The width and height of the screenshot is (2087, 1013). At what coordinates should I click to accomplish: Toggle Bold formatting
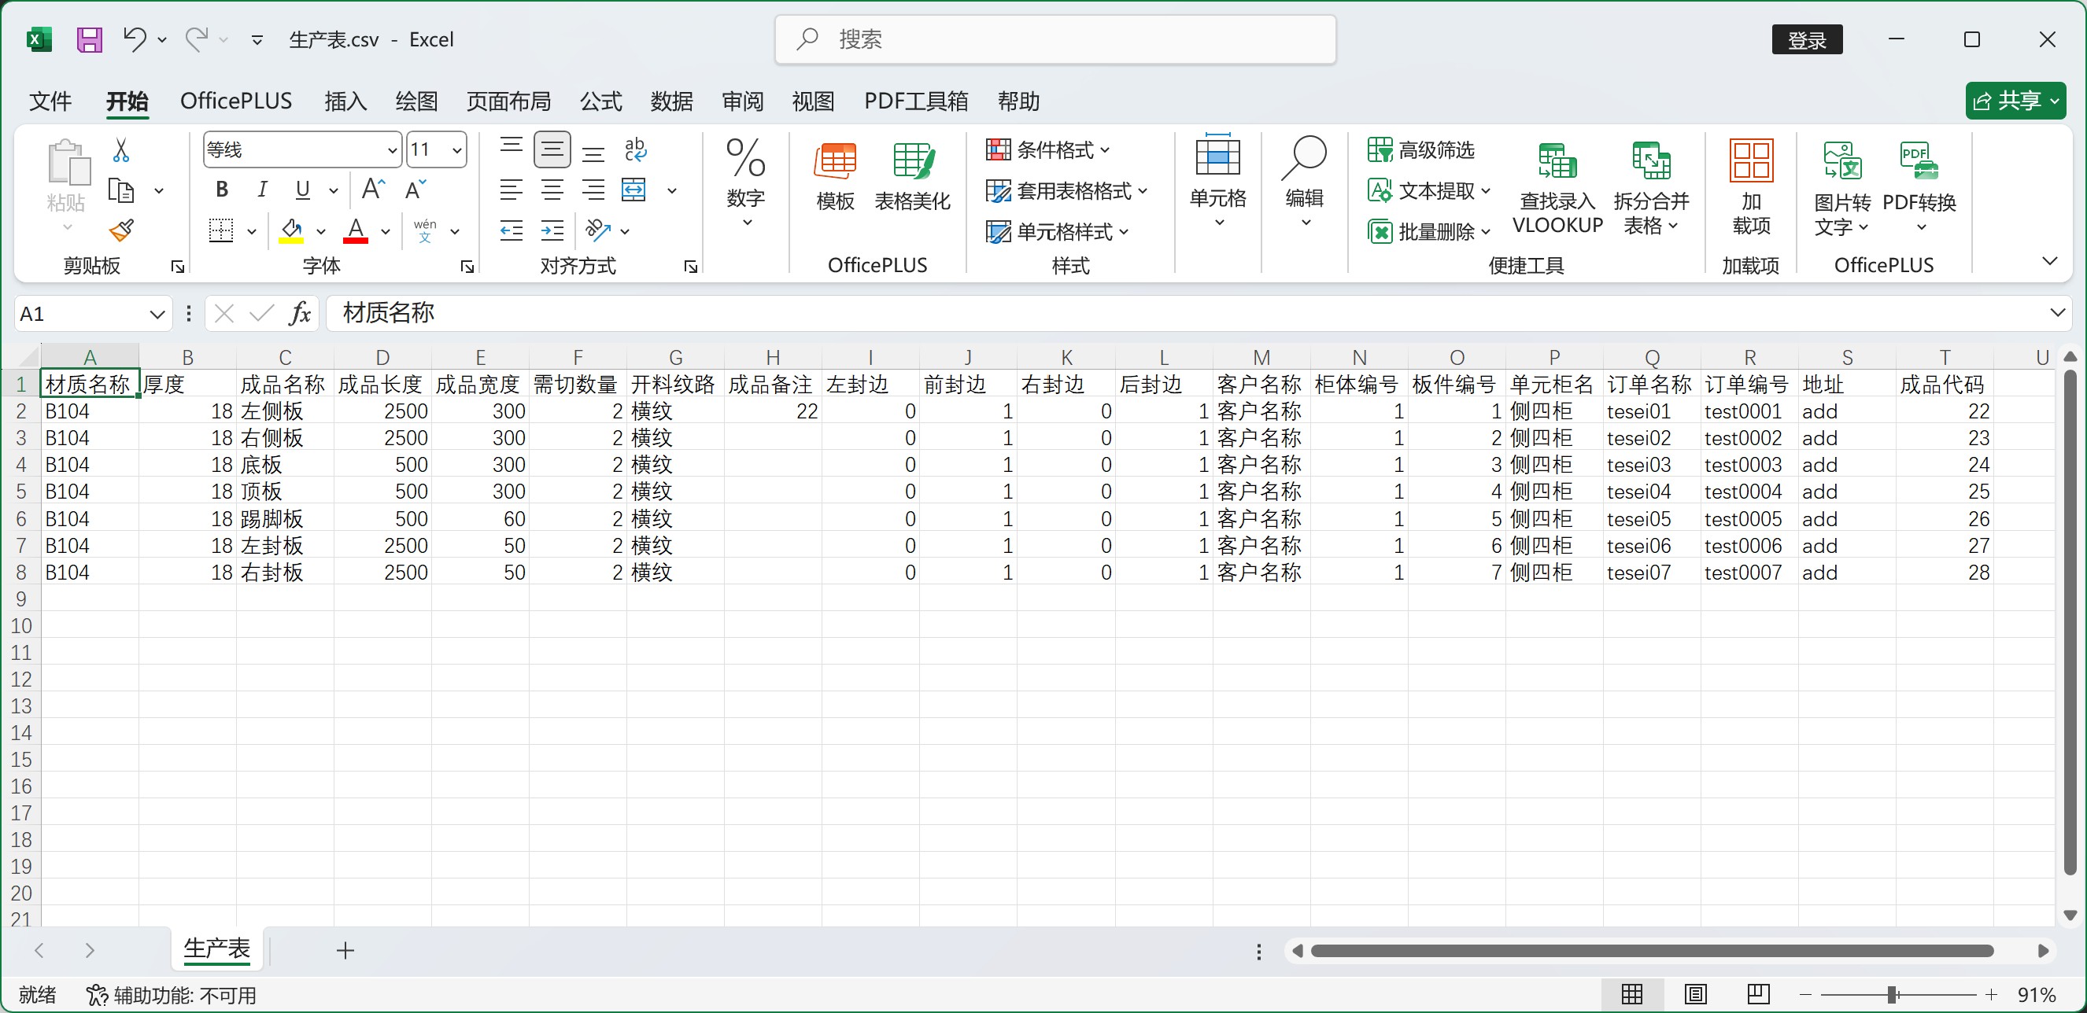[x=221, y=190]
